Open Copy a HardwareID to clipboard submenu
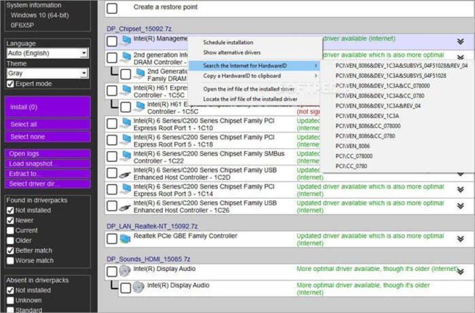This screenshot has width=475, height=313. 254,76
